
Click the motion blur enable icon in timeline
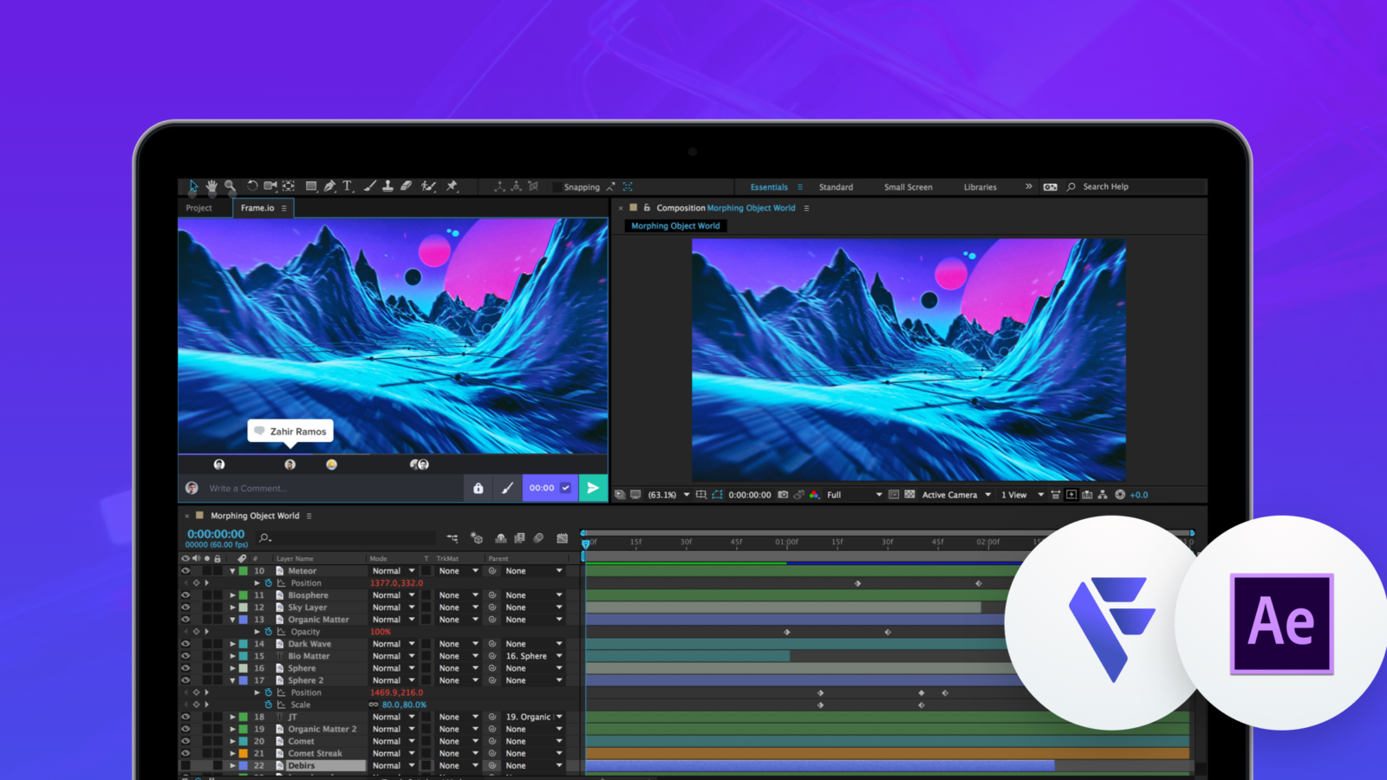tap(538, 538)
